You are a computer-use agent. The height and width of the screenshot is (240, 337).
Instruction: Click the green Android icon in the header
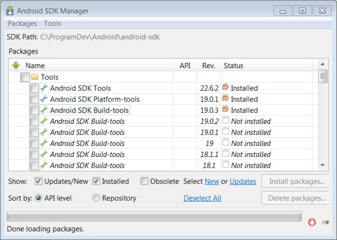(16, 65)
